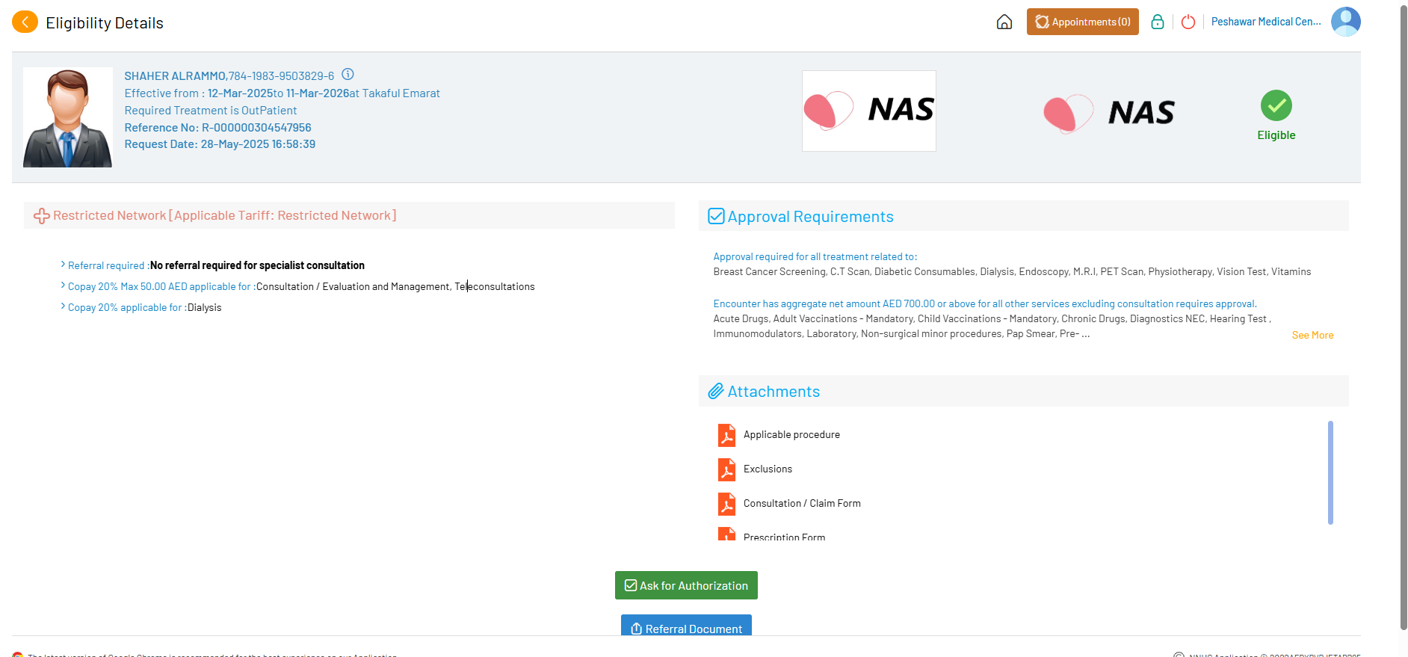The width and height of the screenshot is (1408, 657).
Task: Open the Prescription Form PDF icon
Action: tap(726, 534)
